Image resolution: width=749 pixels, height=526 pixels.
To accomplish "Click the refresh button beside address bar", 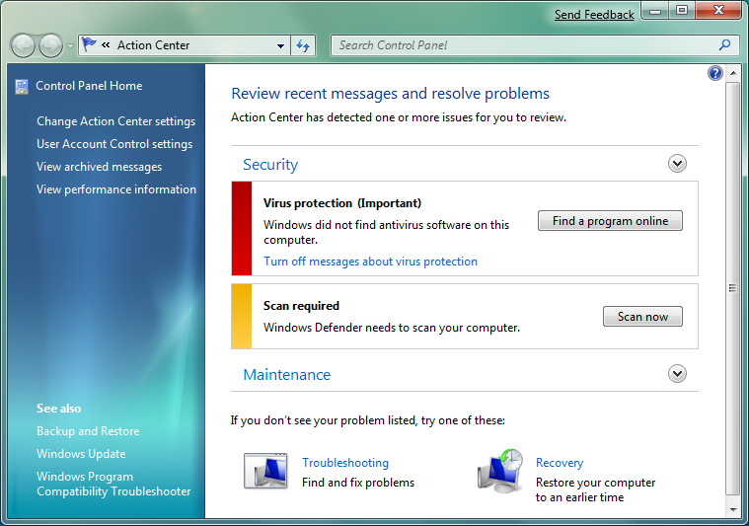I will pyautogui.click(x=304, y=45).
